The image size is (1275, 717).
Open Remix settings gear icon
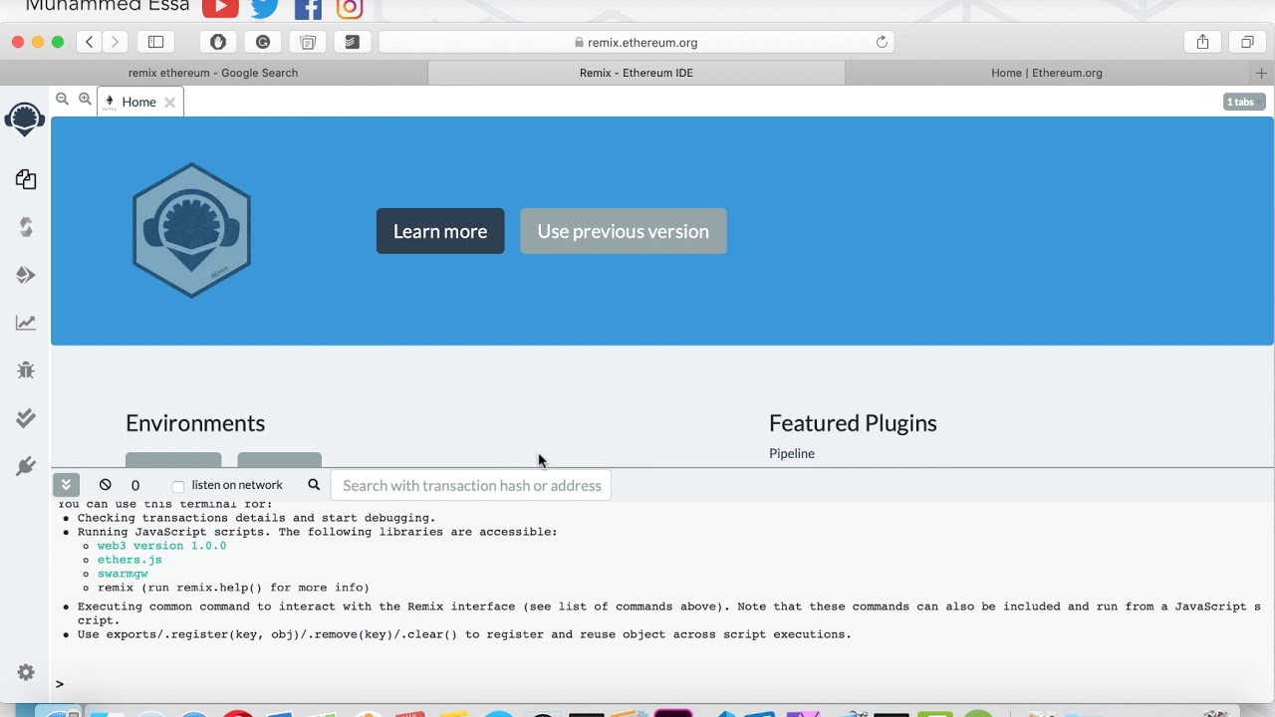click(x=26, y=672)
